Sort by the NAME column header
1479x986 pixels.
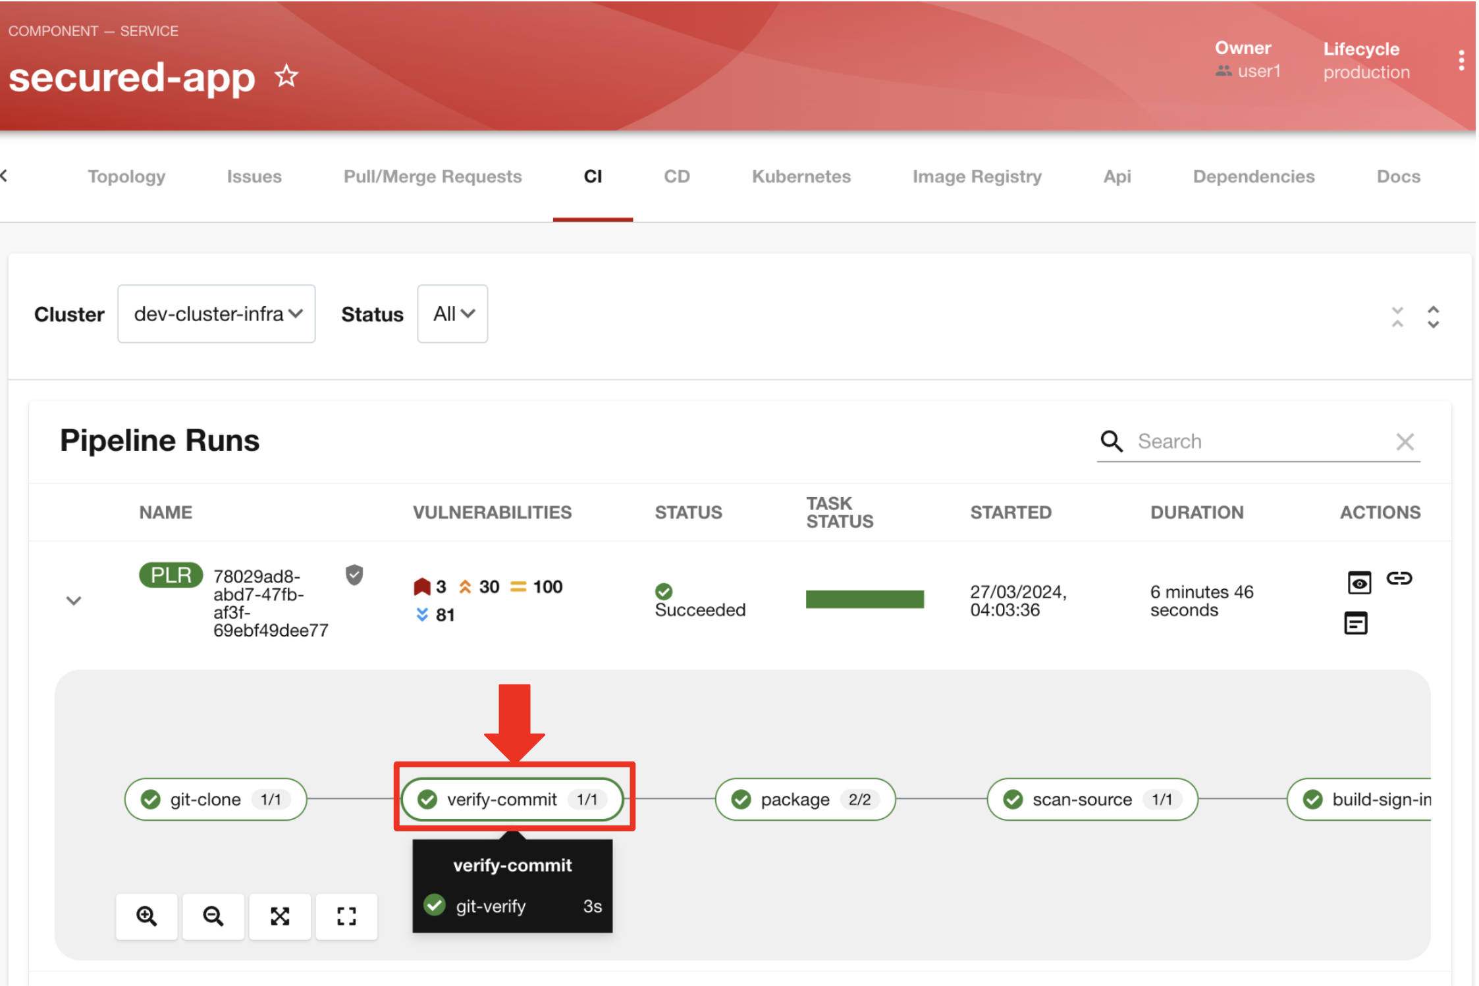pos(165,512)
